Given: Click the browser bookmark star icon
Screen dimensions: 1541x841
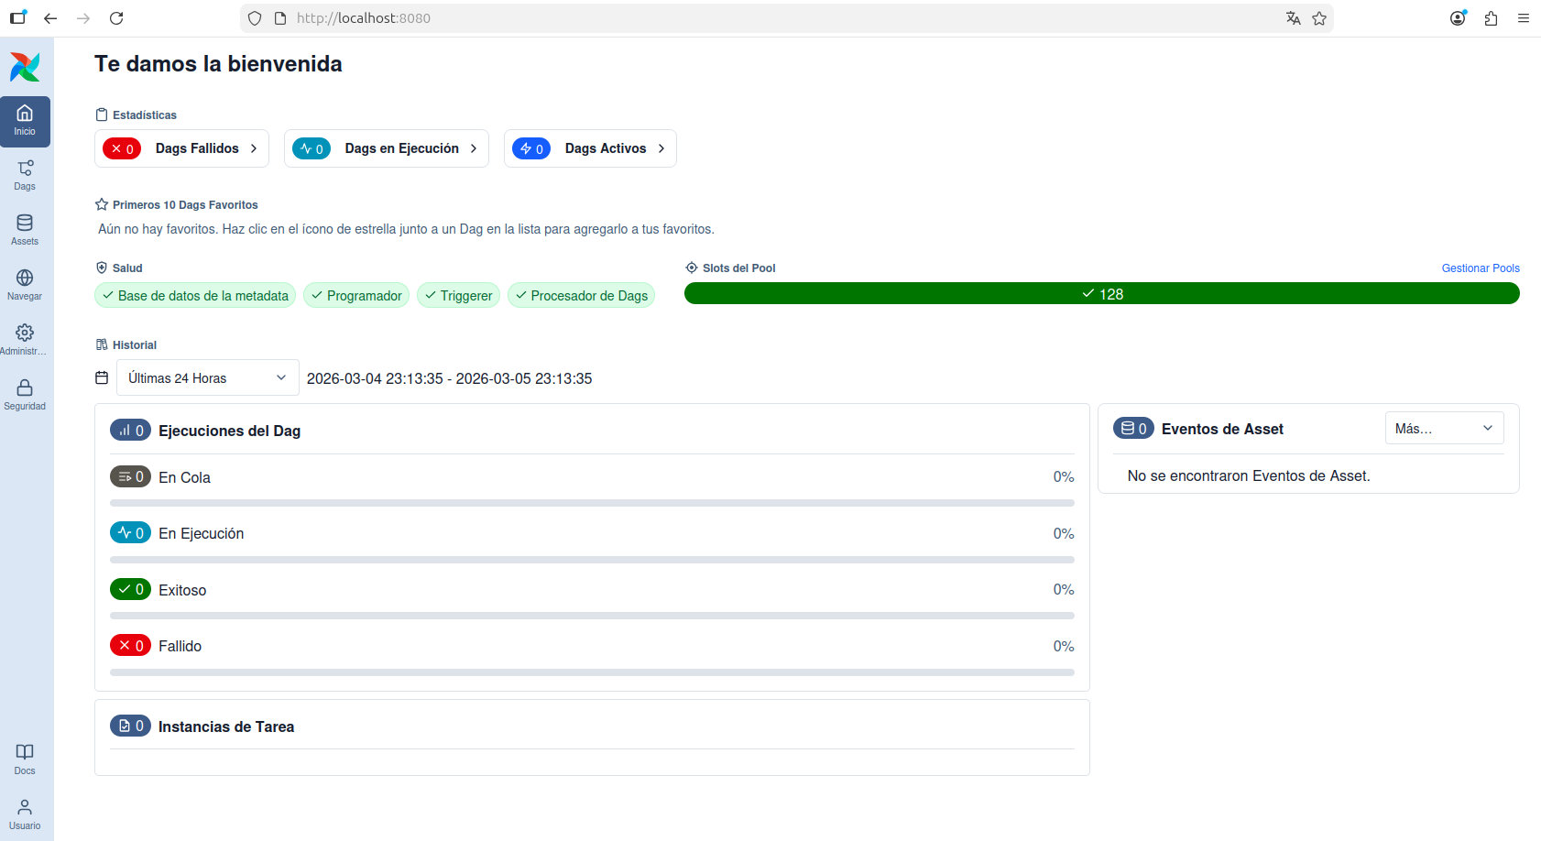Looking at the screenshot, I should [1319, 18].
